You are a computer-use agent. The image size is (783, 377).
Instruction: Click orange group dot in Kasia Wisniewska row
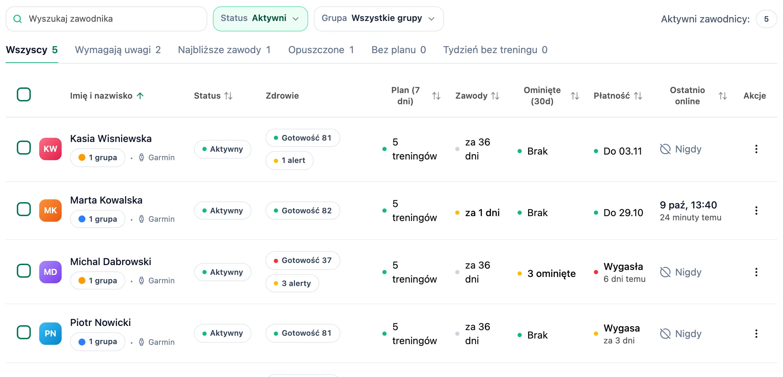(x=82, y=157)
